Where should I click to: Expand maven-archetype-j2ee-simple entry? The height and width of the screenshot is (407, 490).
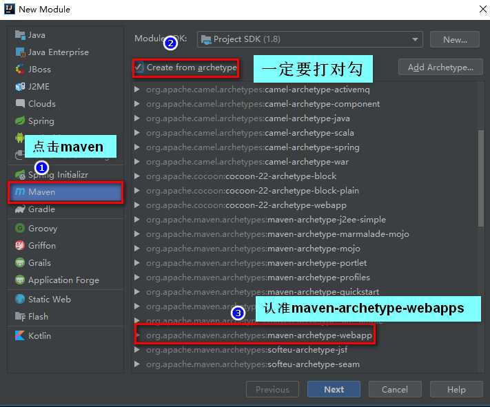coord(136,220)
